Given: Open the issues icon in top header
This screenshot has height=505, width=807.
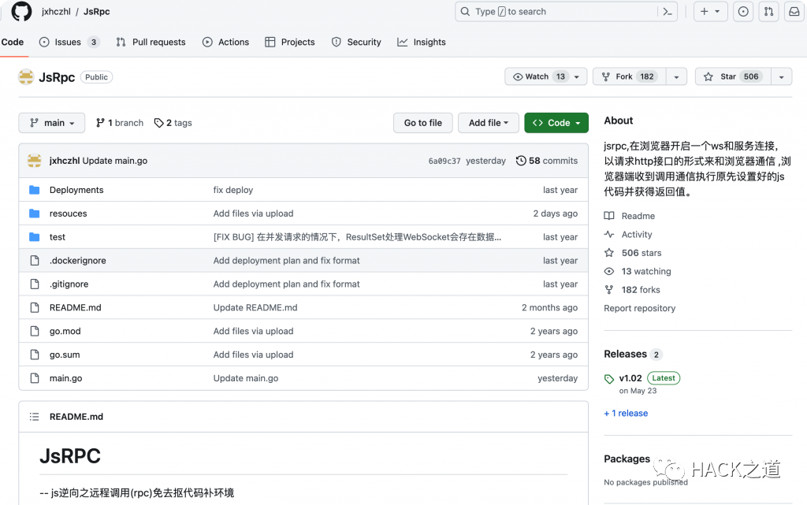Looking at the screenshot, I should [x=743, y=11].
